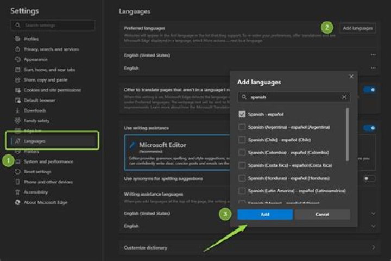Click Cookies and site permissions icon

17,90
